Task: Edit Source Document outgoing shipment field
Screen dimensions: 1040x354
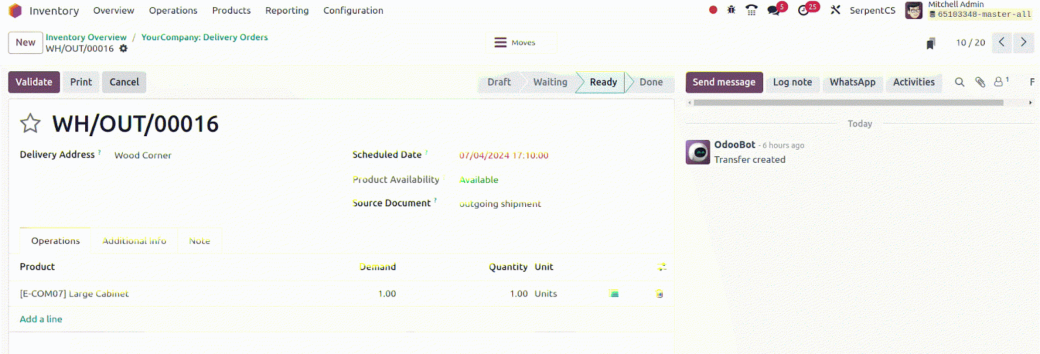Action: click(x=500, y=204)
